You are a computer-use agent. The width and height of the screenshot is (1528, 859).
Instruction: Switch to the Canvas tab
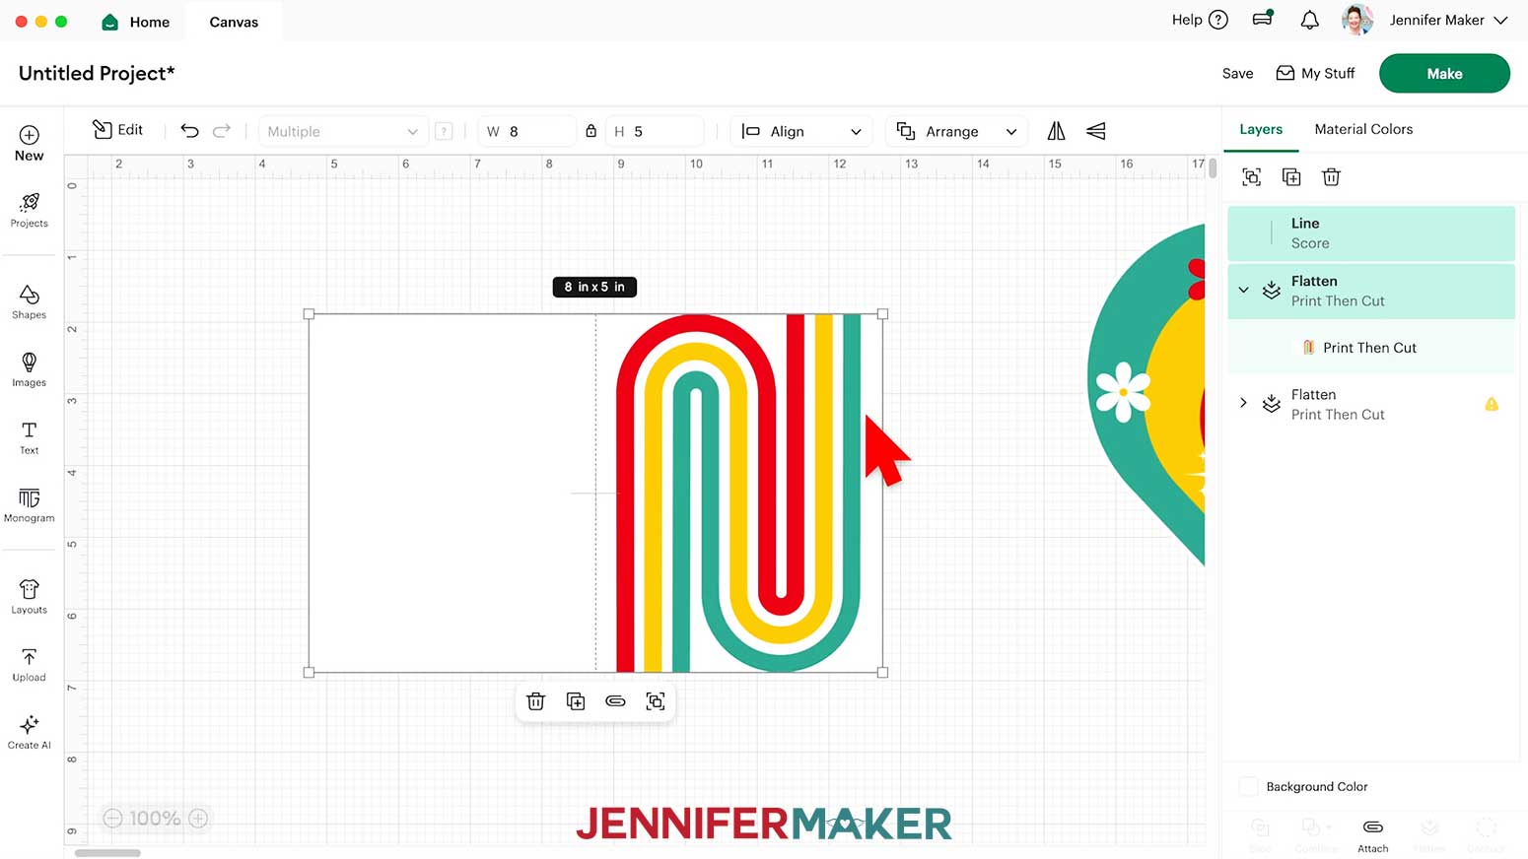234,22
